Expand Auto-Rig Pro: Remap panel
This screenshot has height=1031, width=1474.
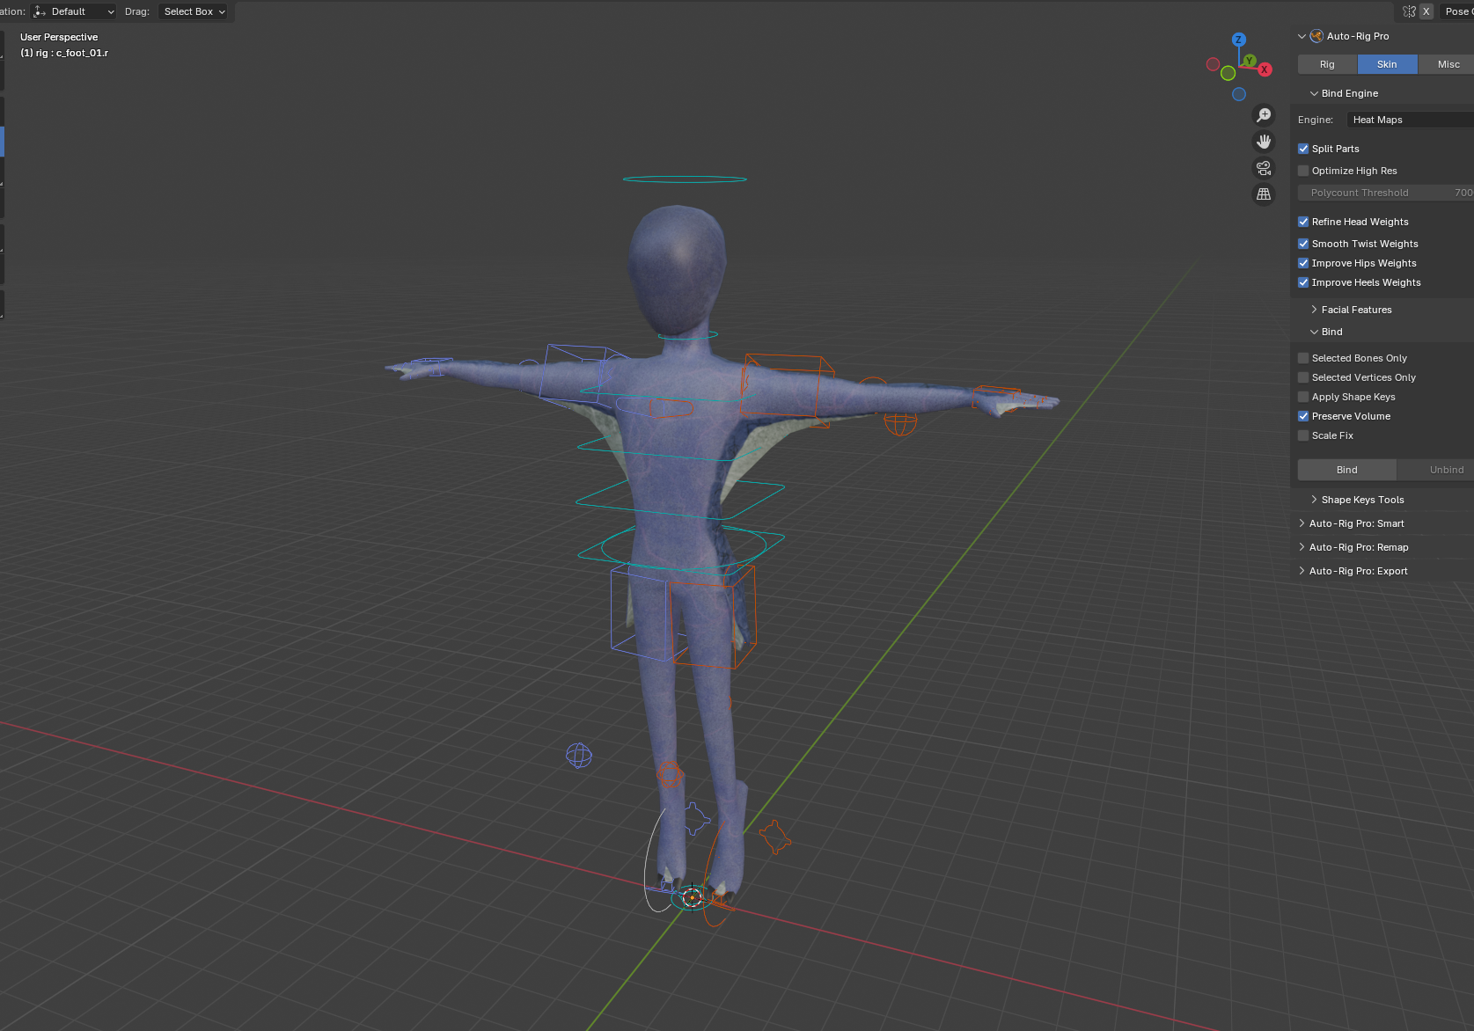pyautogui.click(x=1302, y=547)
